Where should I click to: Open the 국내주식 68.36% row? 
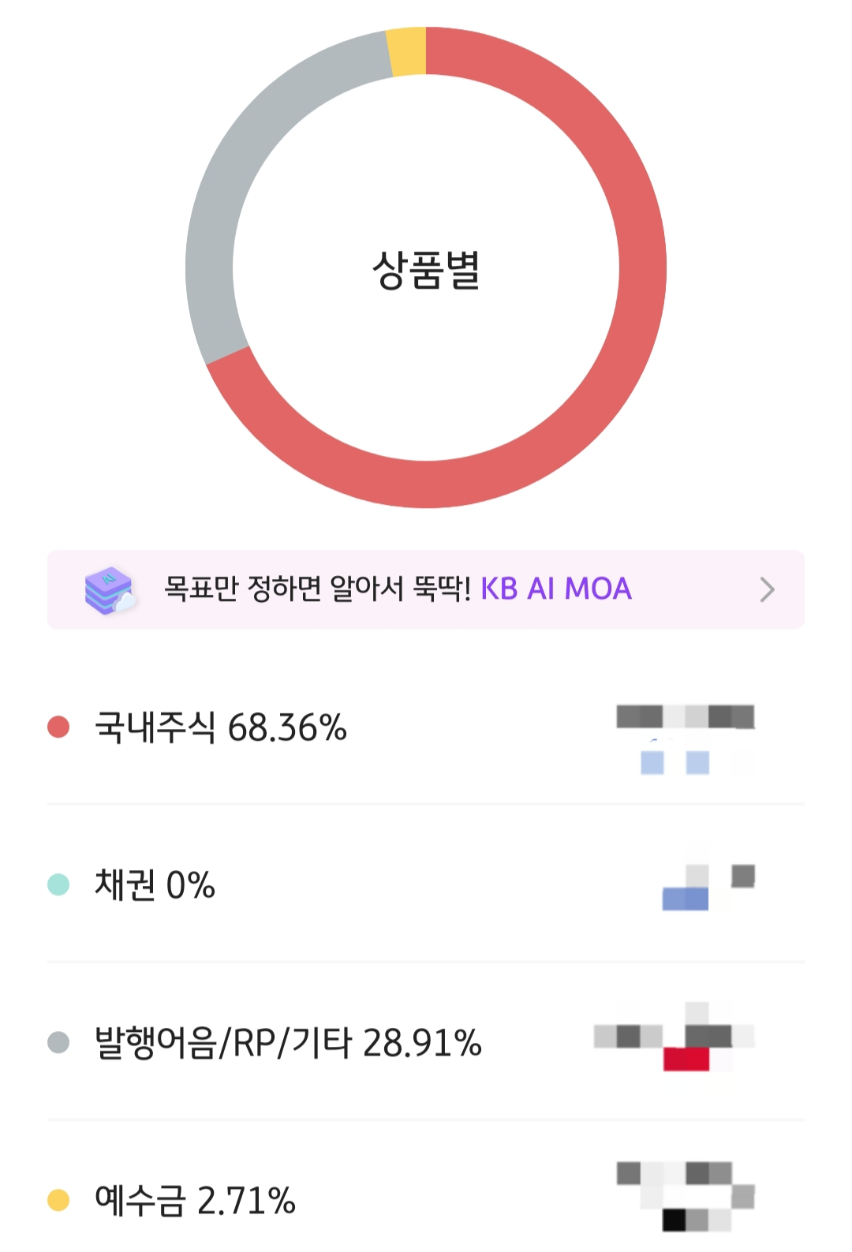click(x=426, y=727)
